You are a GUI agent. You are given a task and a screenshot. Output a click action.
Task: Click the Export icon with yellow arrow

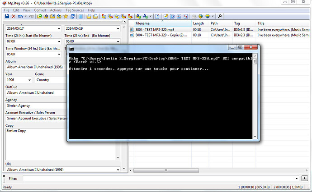pyautogui.click(x=166, y=16)
